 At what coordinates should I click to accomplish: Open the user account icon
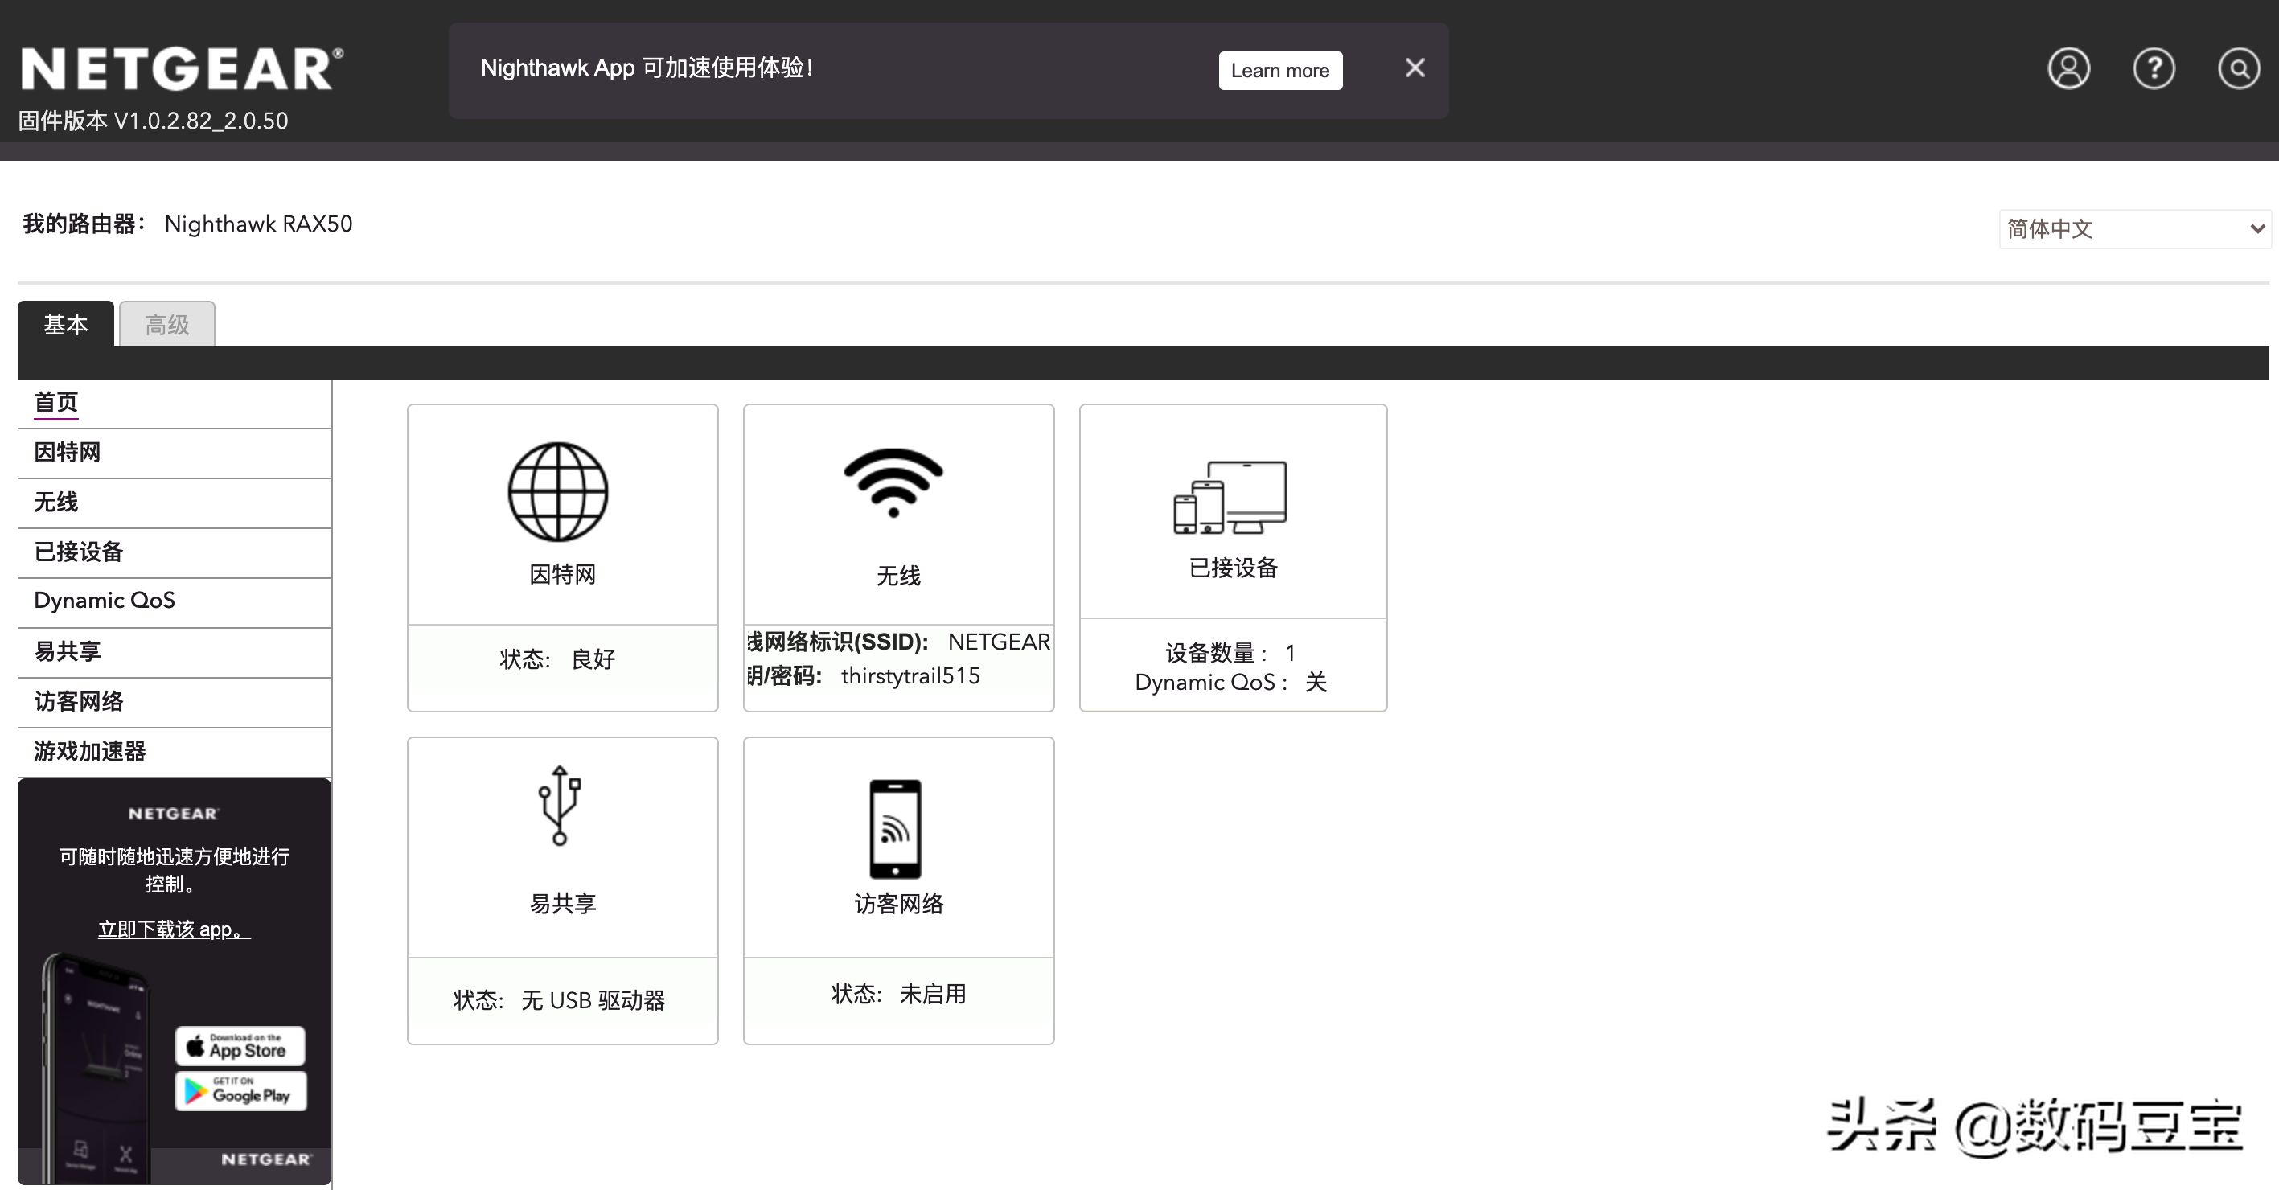2068,69
